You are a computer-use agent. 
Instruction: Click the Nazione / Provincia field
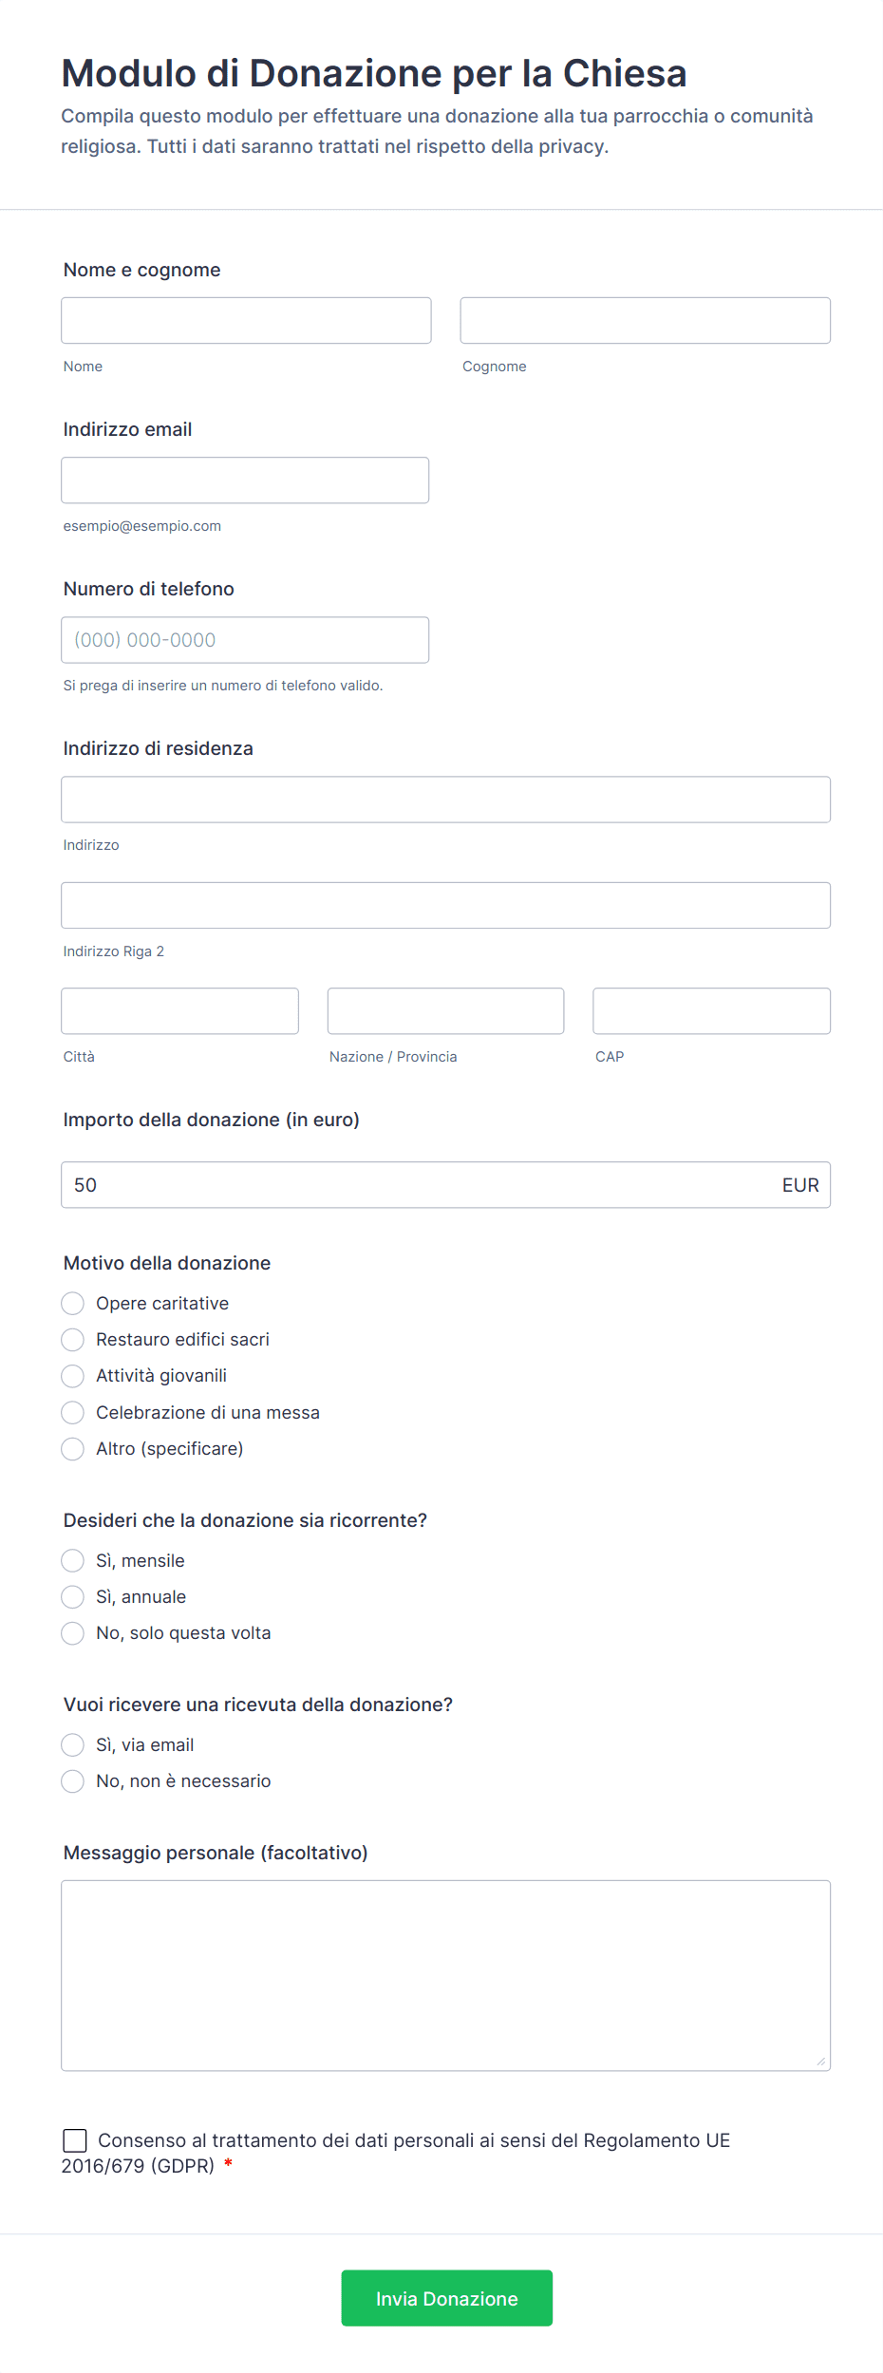[446, 1010]
